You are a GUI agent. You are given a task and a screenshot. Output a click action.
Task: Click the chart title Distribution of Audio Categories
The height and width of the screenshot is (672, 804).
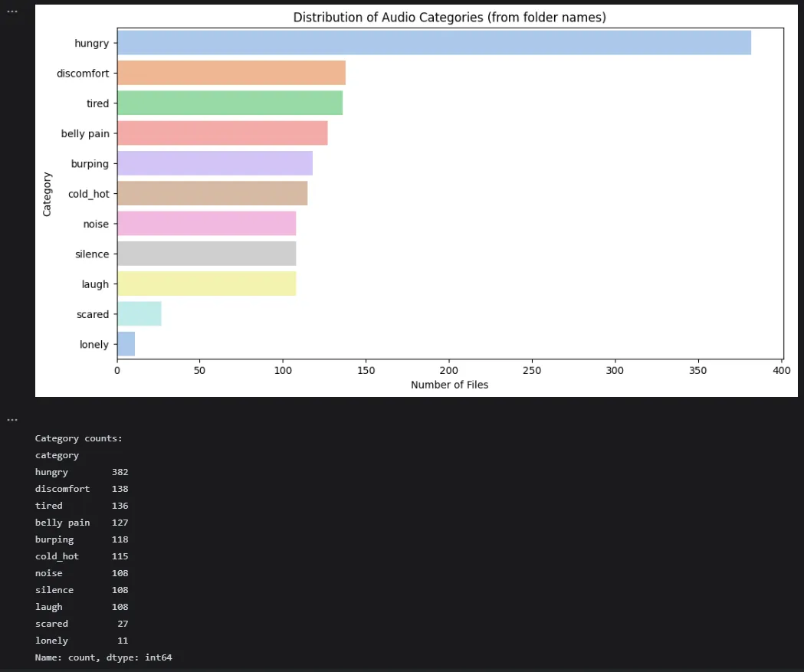pyautogui.click(x=449, y=18)
